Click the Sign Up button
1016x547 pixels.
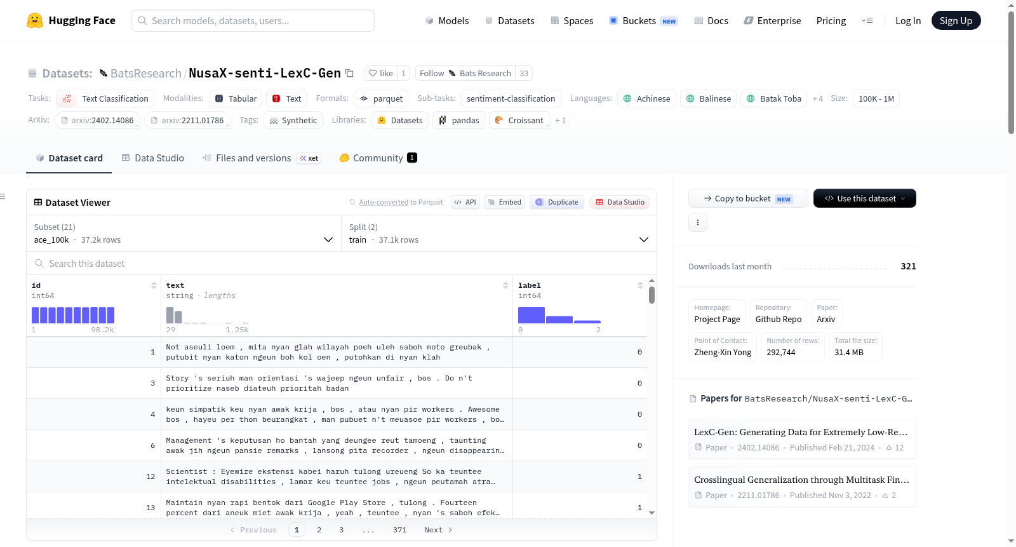956,20
